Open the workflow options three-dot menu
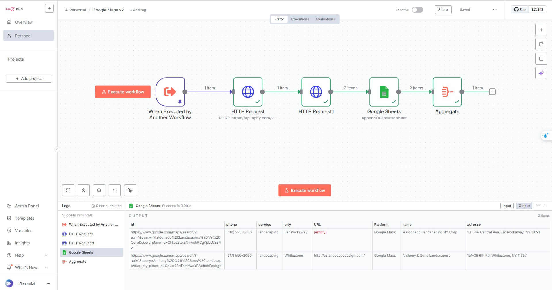 click(495, 10)
